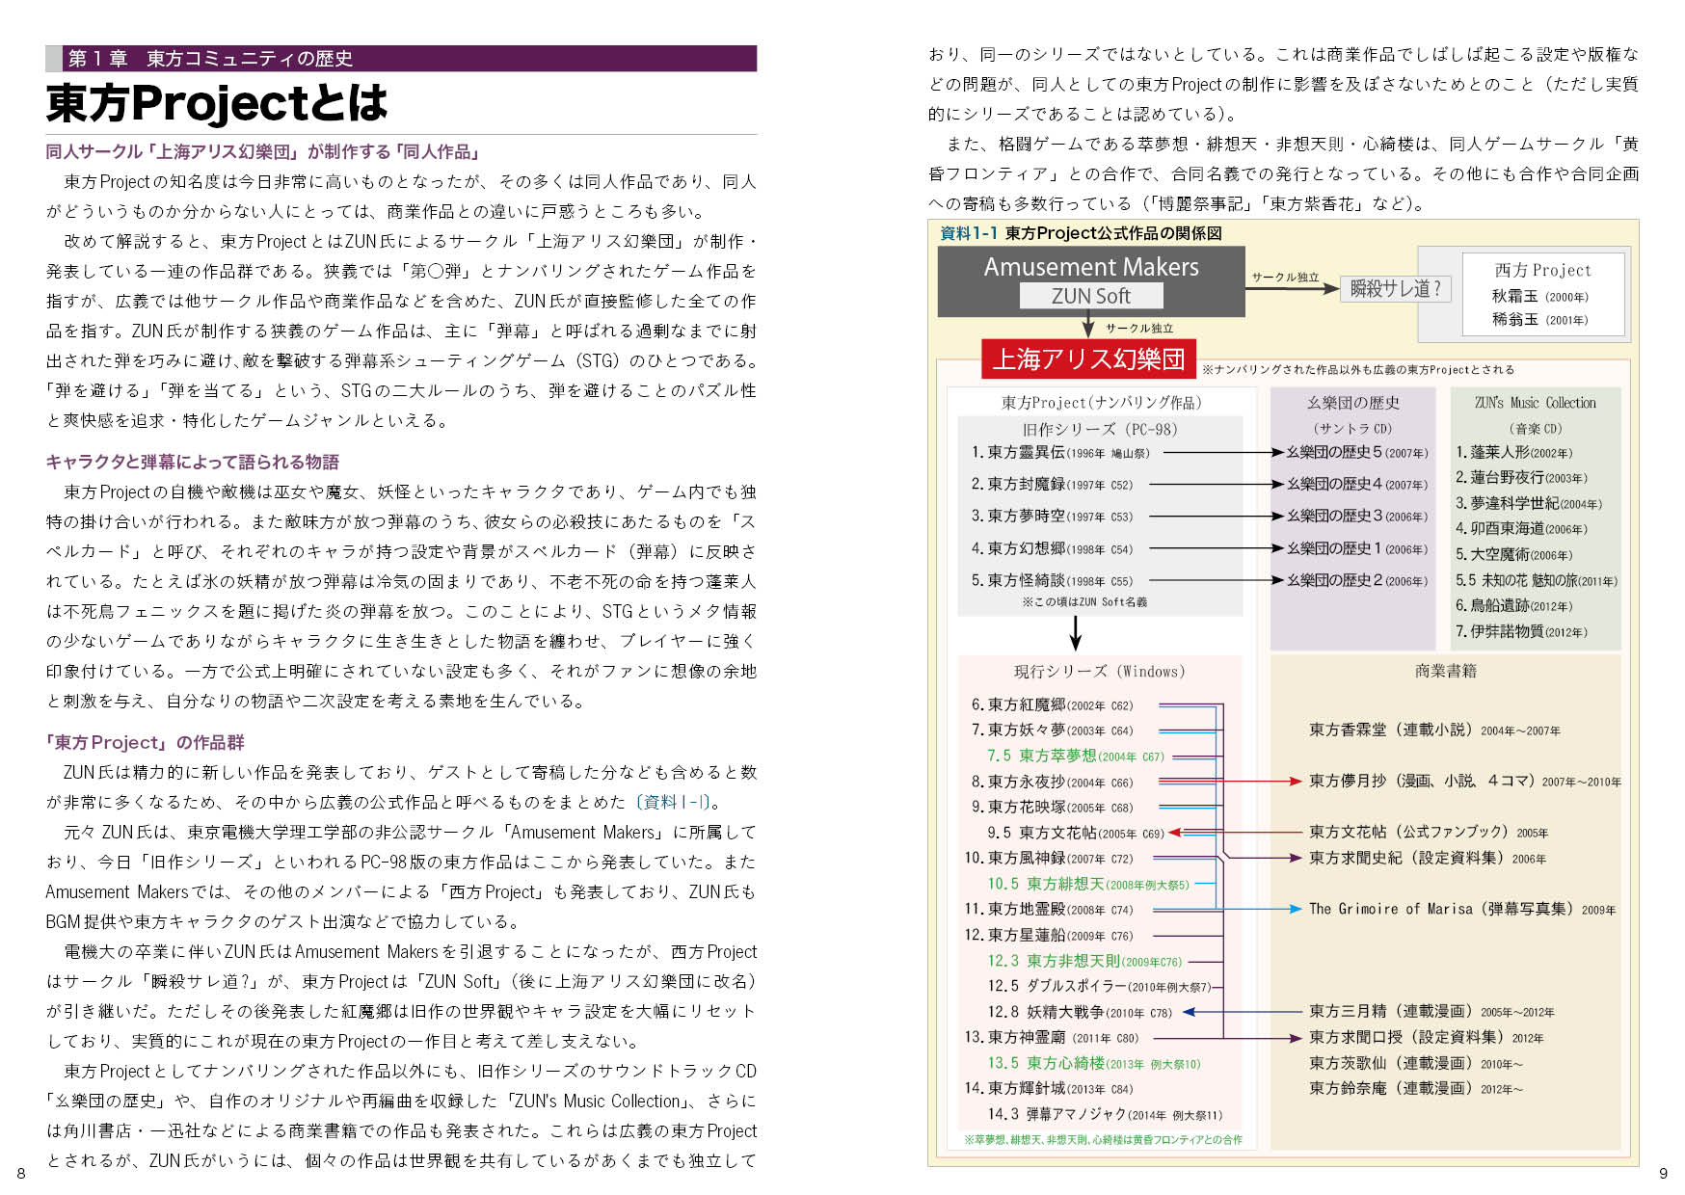1685x1195 pixels.
Task: Click the '瞬殺サレ道?' box
Action: (1395, 288)
